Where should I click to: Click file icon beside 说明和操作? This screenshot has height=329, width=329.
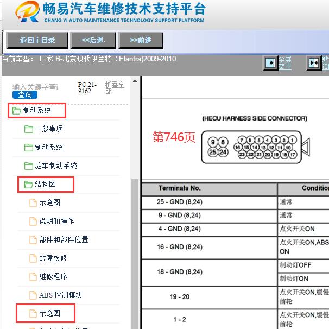coord(33,221)
